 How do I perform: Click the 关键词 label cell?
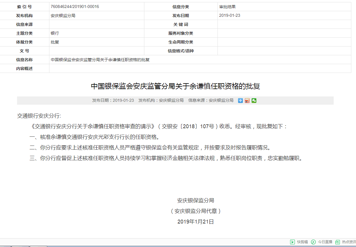tap(181, 24)
